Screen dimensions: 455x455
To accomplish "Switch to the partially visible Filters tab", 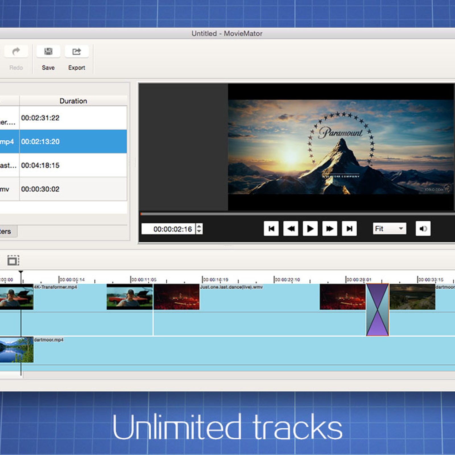I will click(8, 231).
